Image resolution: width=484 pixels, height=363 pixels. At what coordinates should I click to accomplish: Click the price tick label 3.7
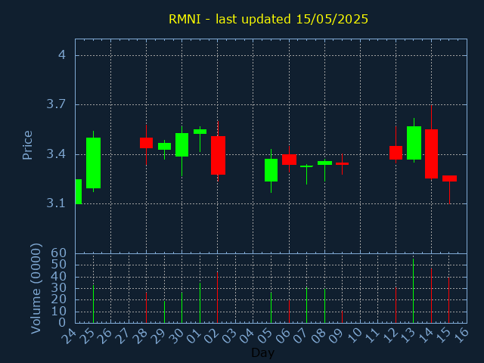click(56, 104)
